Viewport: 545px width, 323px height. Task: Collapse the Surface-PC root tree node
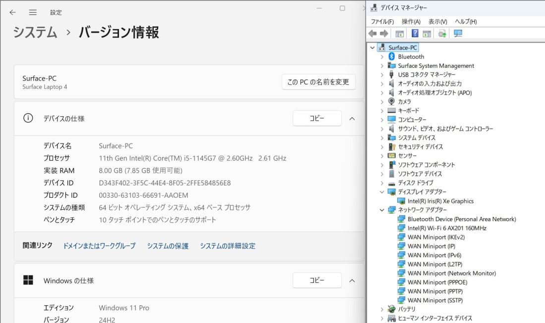(372, 47)
